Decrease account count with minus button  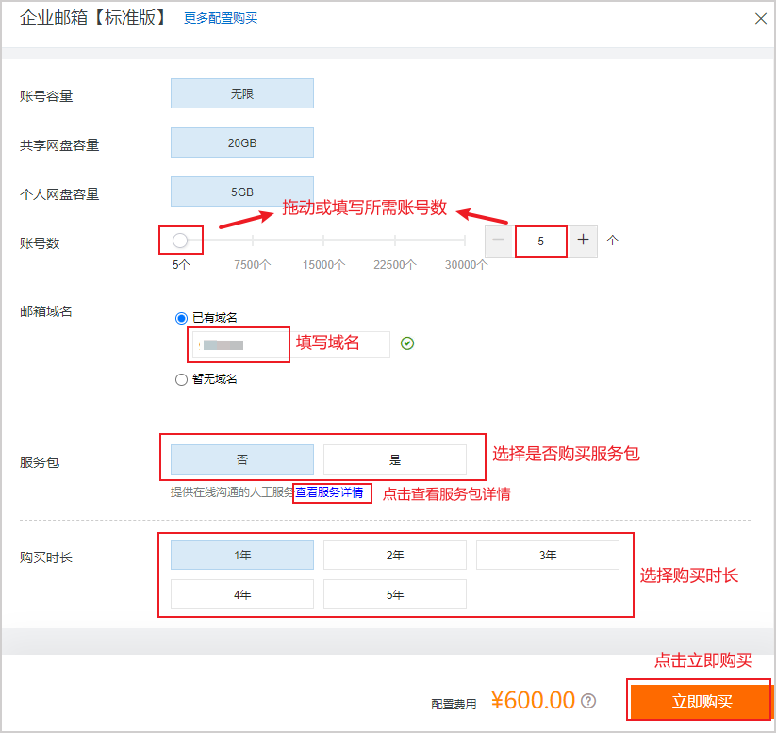[x=499, y=241]
